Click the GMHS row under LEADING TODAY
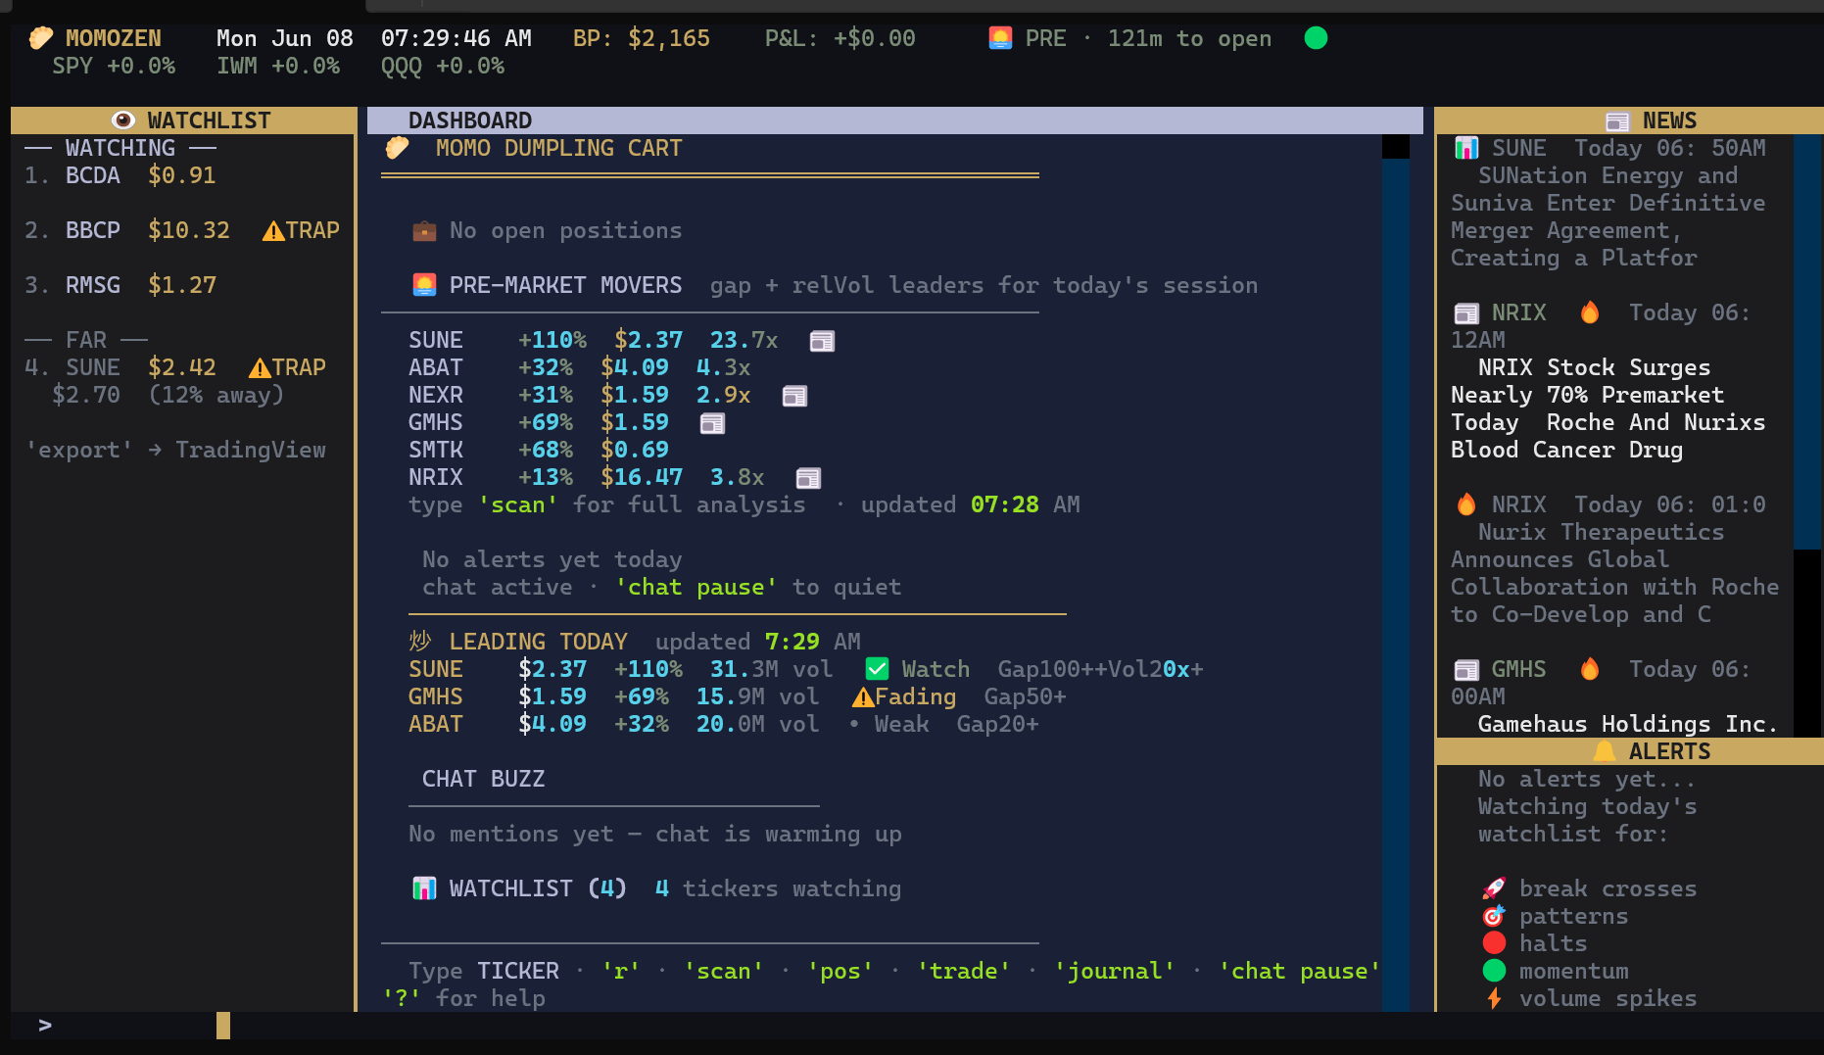 [738, 696]
